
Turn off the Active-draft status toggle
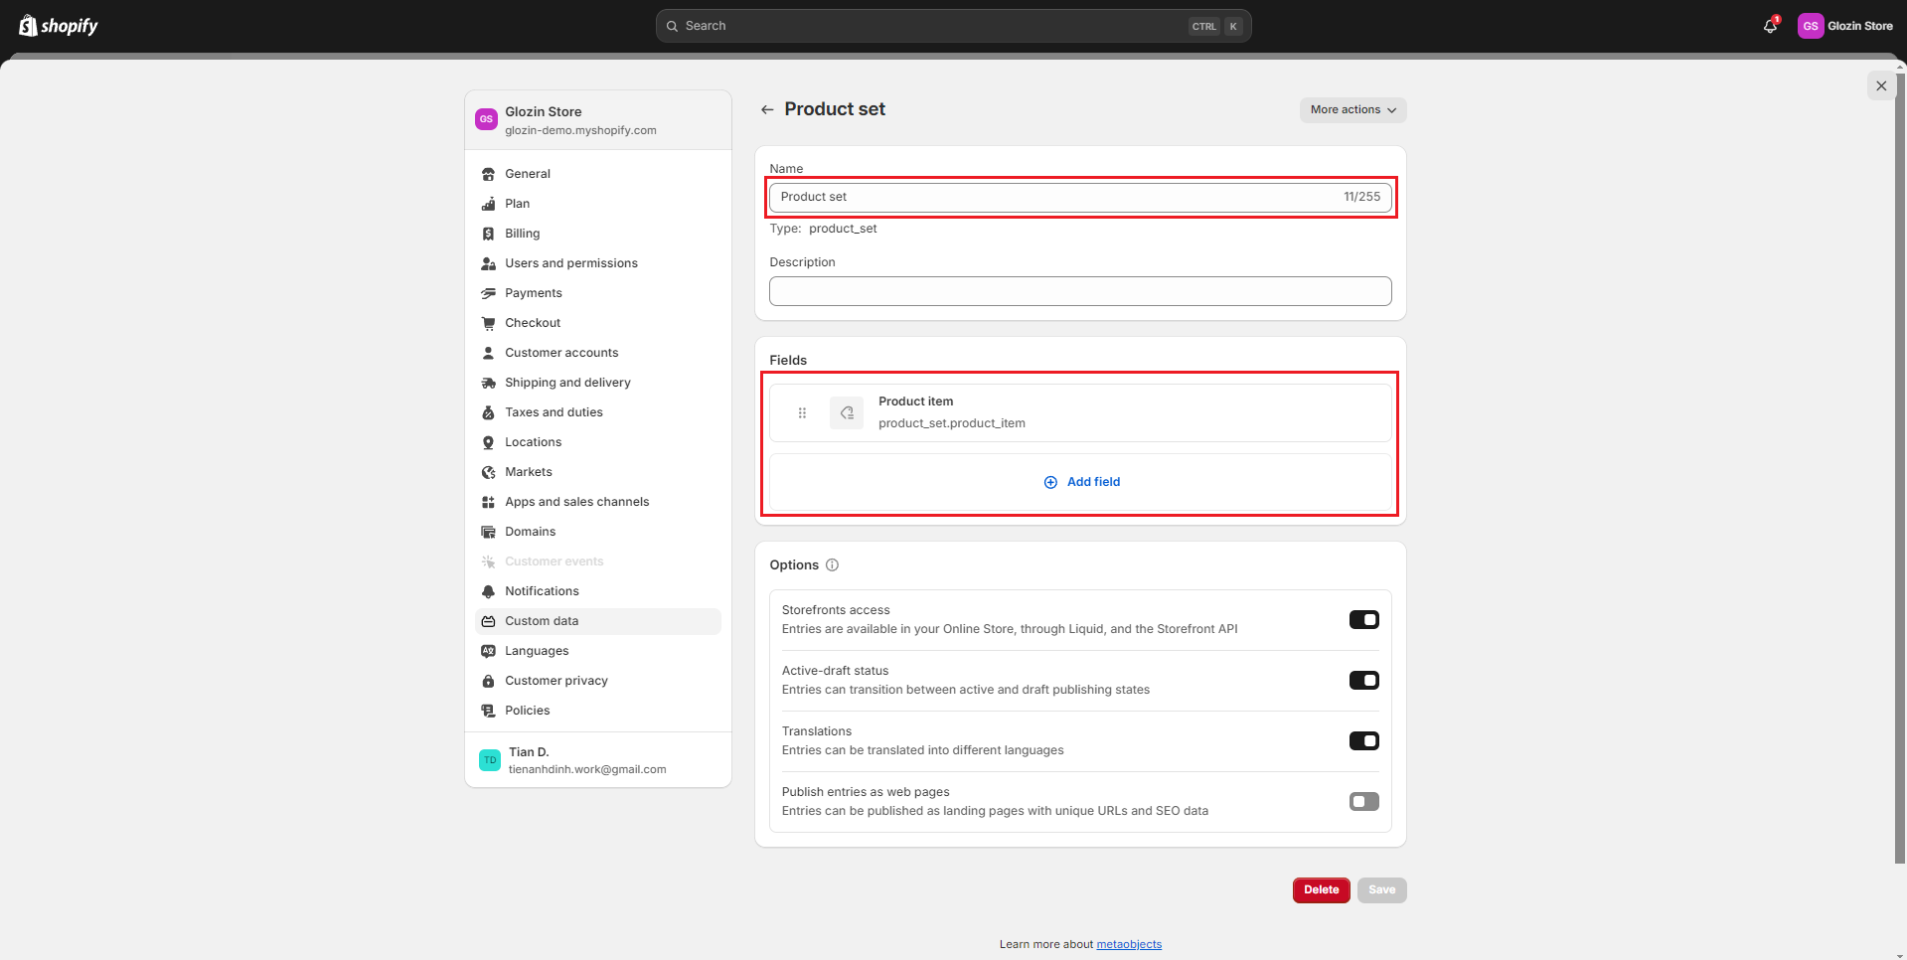pyautogui.click(x=1363, y=681)
